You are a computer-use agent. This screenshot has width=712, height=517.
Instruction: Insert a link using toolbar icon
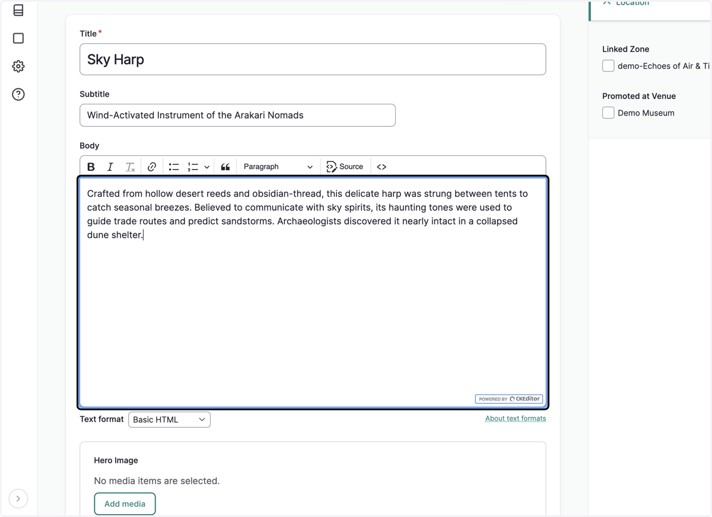coord(152,167)
